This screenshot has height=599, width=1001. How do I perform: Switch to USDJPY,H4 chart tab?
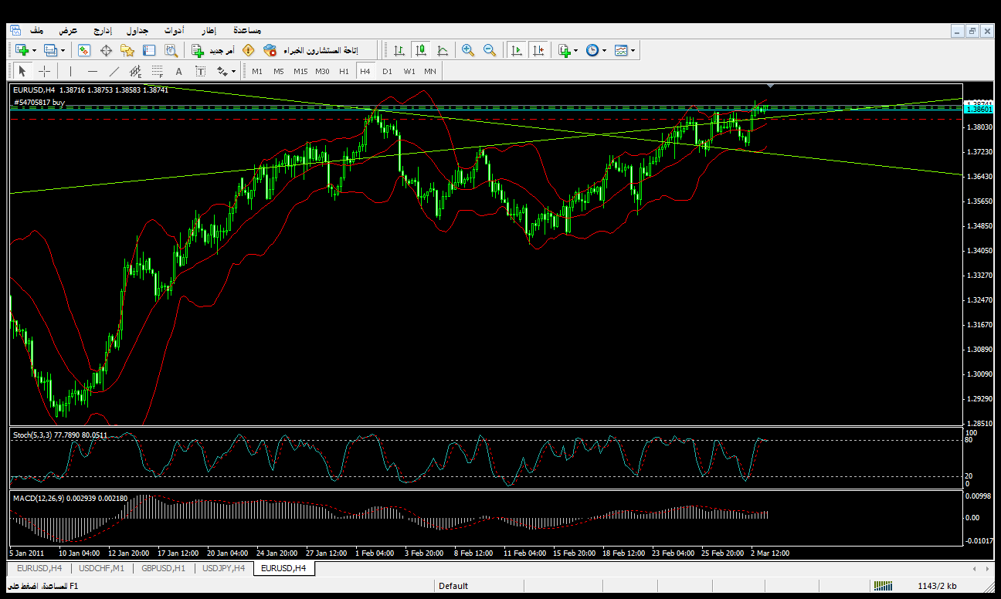pos(223,568)
